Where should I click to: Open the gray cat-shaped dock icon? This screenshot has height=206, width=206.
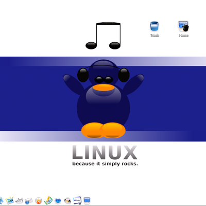tap(19, 200)
